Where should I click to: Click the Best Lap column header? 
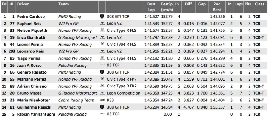[x=151, y=7]
